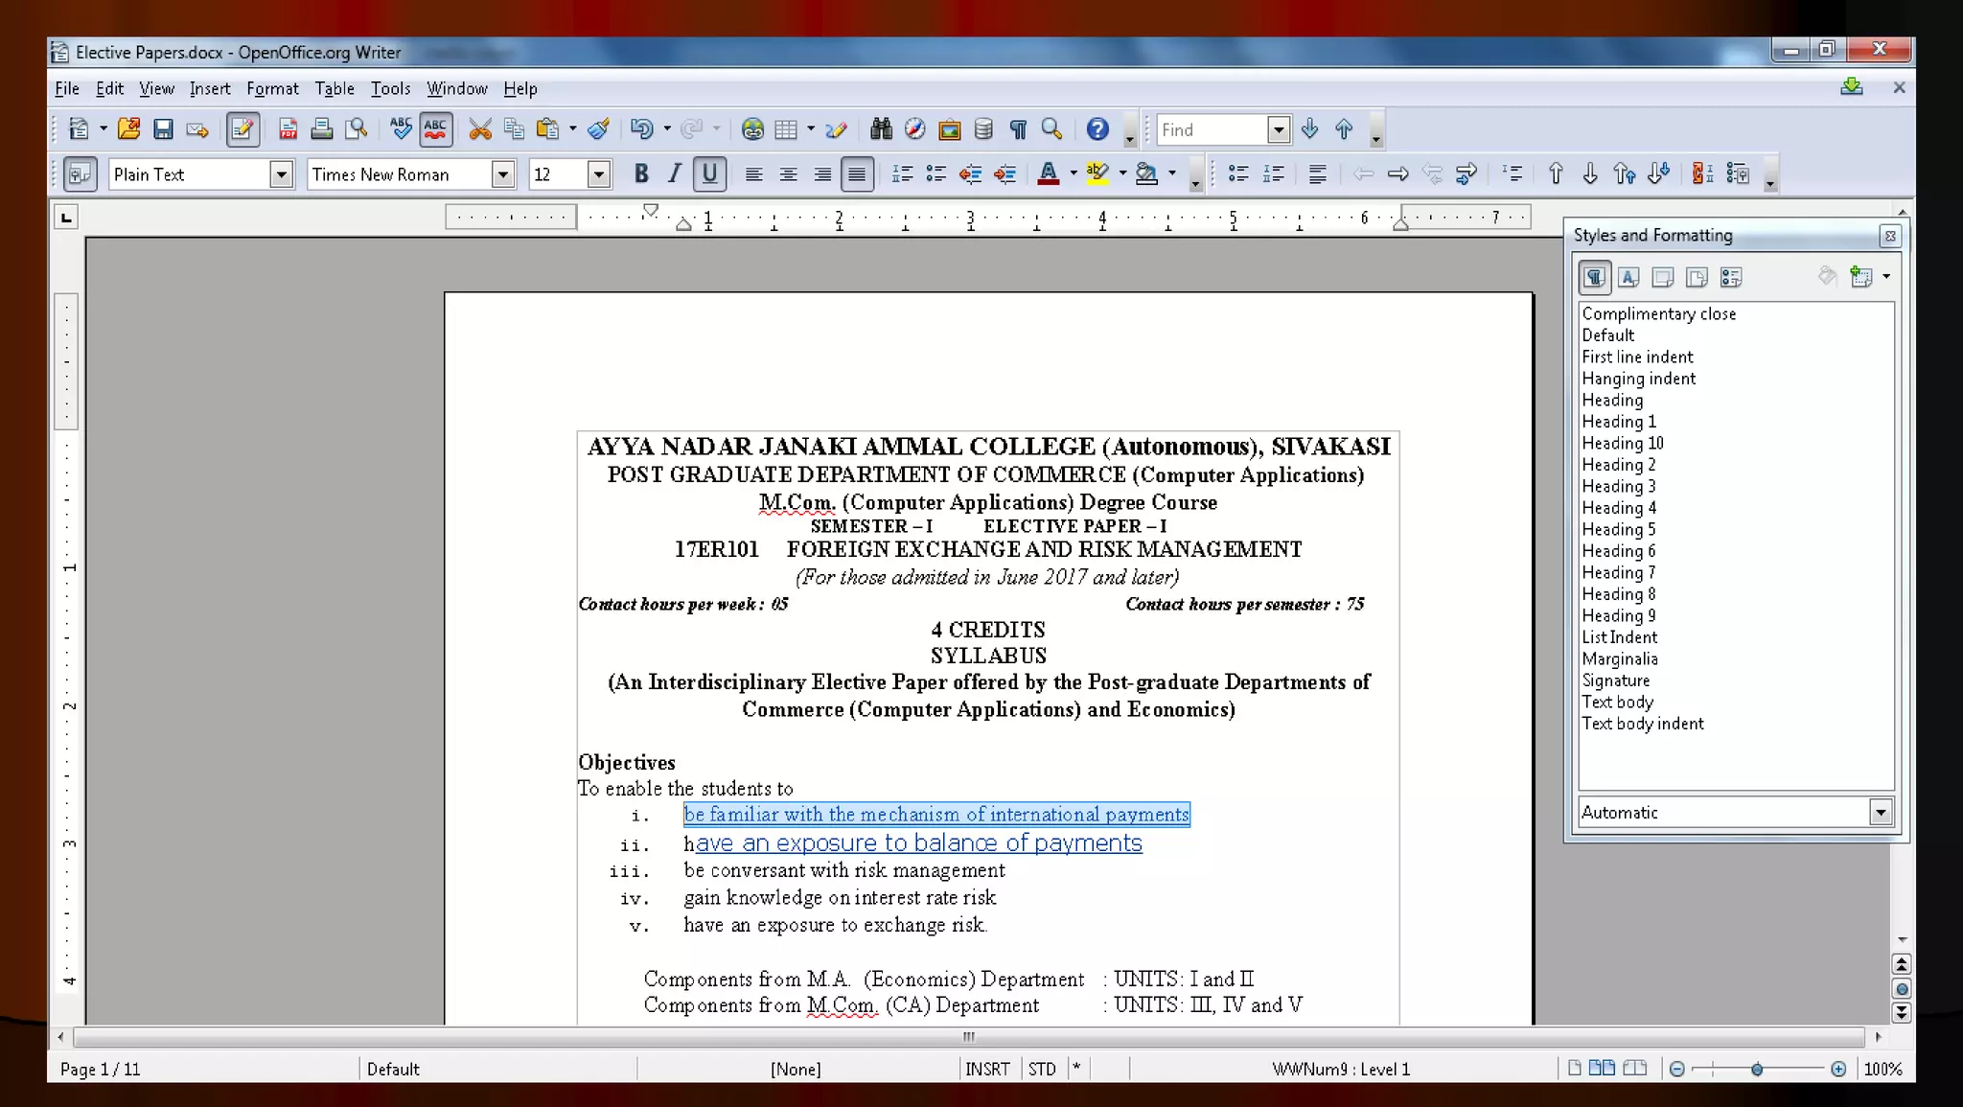Select Heading 3 paragraph style
This screenshot has height=1107, width=1963.
point(1619,487)
